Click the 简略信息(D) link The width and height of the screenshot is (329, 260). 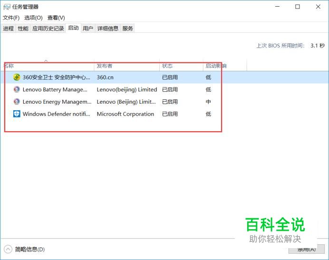click(x=30, y=249)
